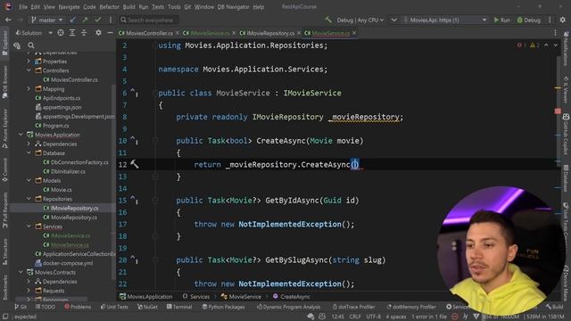Click the quick-fix hammer on line 12
Image resolution: width=571 pixels, height=321 pixels.
point(135,164)
